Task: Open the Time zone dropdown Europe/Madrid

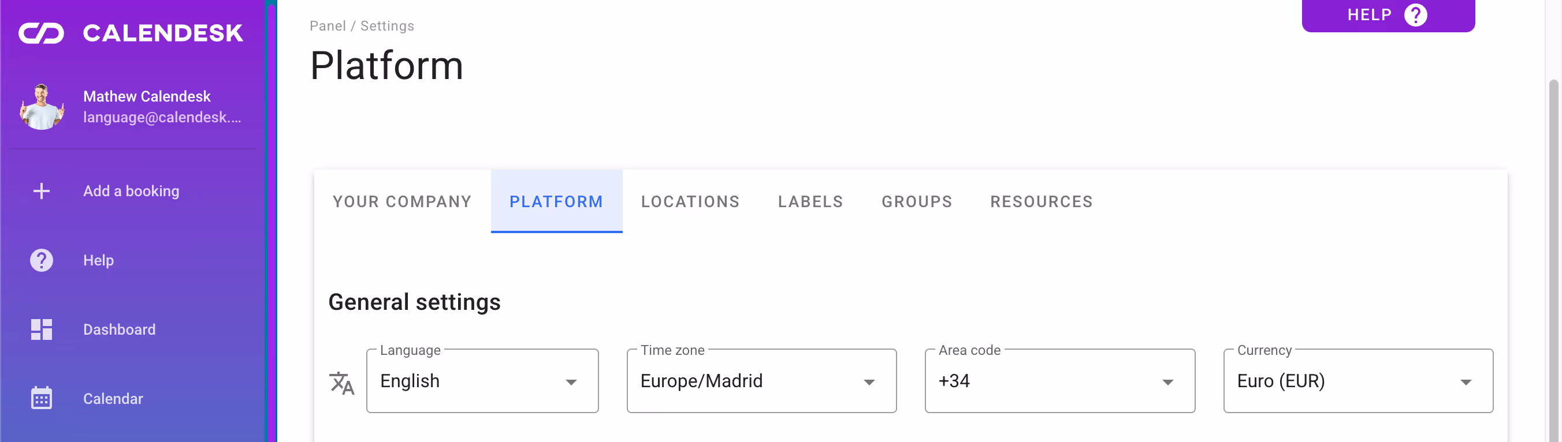Action: (x=761, y=381)
